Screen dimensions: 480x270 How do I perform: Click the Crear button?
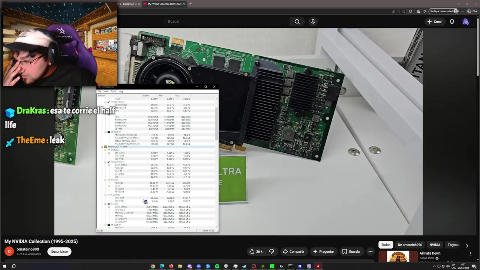click(x=434, y=21)
